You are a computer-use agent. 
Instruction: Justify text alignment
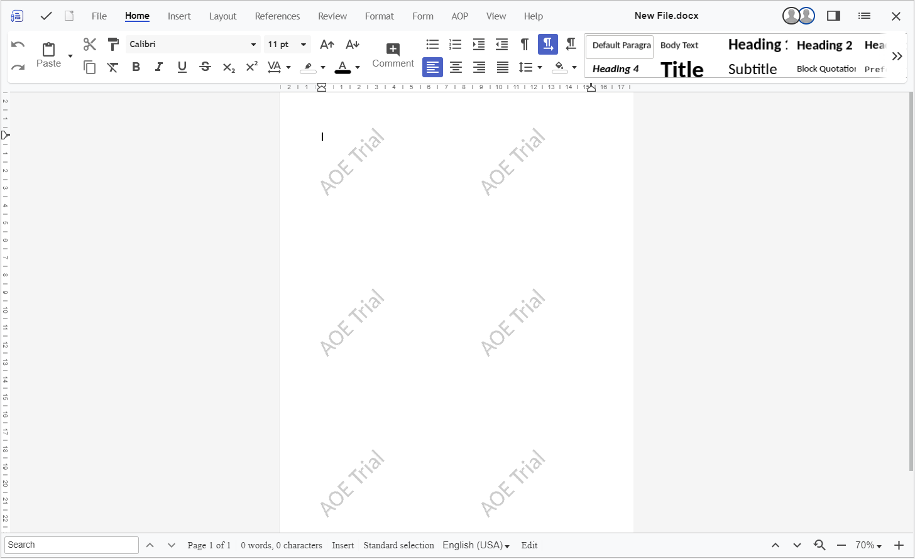point(502,67)
